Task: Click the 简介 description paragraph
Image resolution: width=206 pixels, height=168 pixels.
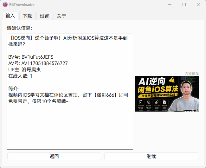Action: (68, 98)
